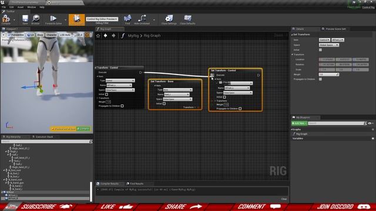
Task: Add a new variable with plus icon
Action: click(372, 138)
